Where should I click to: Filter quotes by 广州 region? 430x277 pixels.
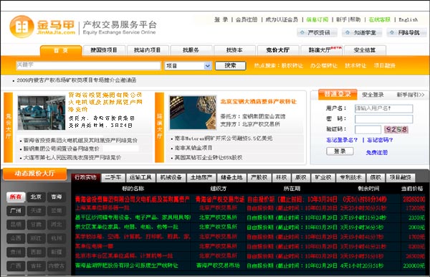click(x=16, y=210)
